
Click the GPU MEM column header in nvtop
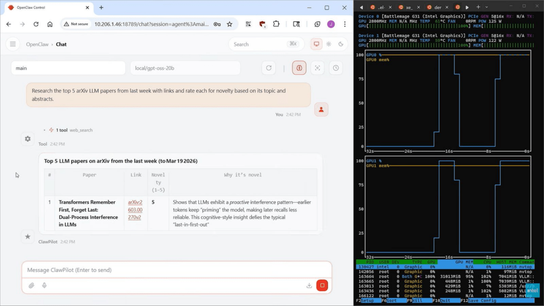464,262
